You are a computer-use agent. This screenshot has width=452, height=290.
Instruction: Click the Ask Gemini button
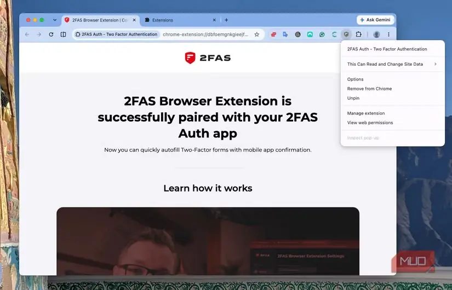click(375, 20)
